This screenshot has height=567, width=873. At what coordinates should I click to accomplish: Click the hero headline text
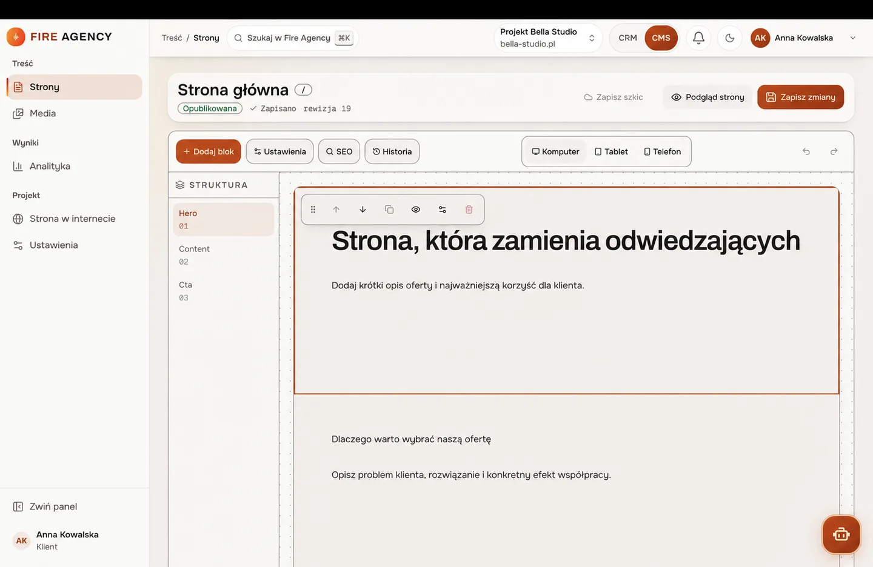[566, 241]
